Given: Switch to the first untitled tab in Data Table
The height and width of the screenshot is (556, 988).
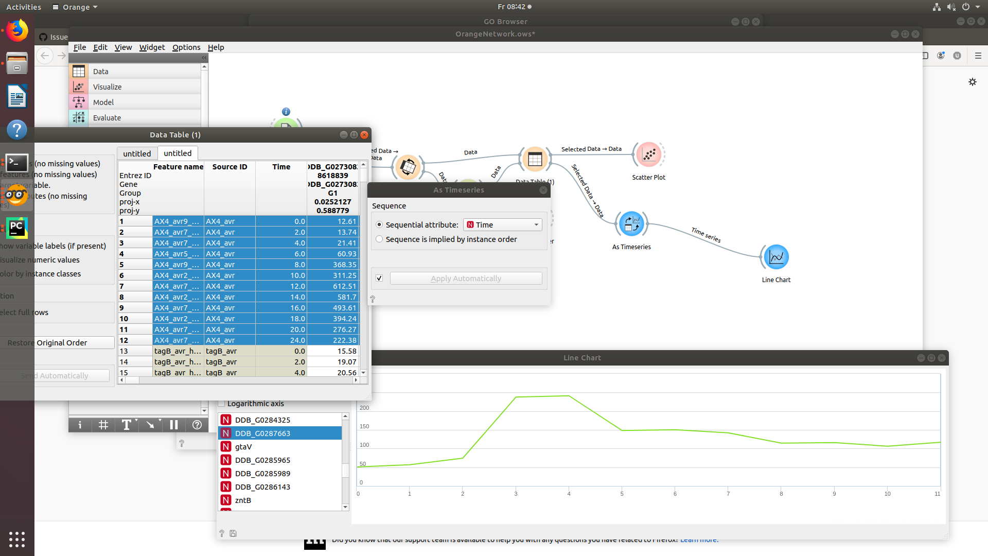Looking at the screenshot, I should 137,153.
